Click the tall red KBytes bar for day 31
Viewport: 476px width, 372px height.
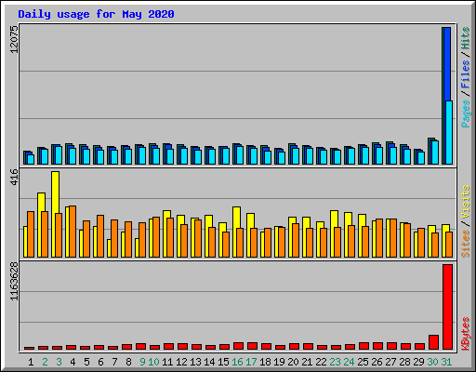click(x=447, y=307)
